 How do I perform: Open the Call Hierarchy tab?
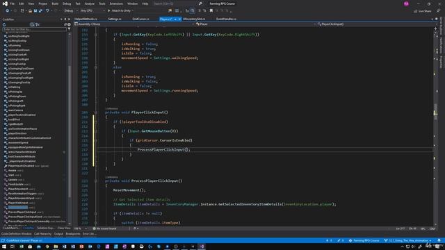(43, 234)
